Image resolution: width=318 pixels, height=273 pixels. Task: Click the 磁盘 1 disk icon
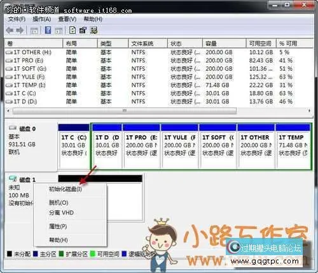(x=13, y=179)
